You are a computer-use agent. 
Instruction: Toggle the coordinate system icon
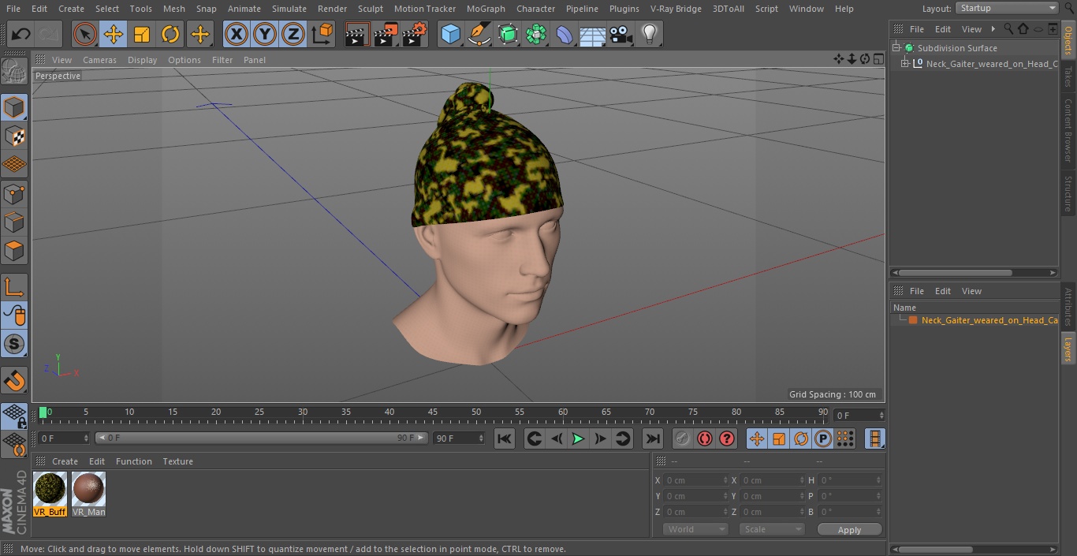[322, 35]
